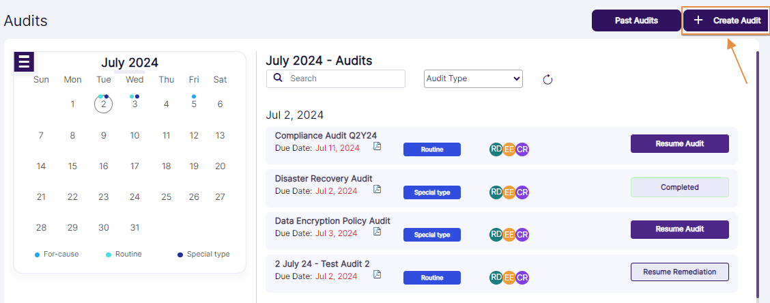Click RD avatar on Data Encryption Policy Audit row
The height and width of the screenshot is (303, 770).
pos(496,235)
